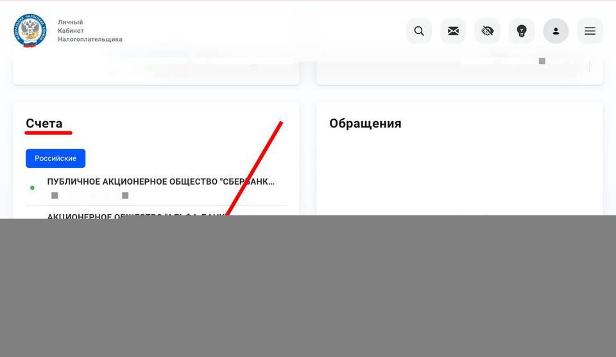Click empty area of the Обращения card
616x357 pixels.
[x=459, y=172]
